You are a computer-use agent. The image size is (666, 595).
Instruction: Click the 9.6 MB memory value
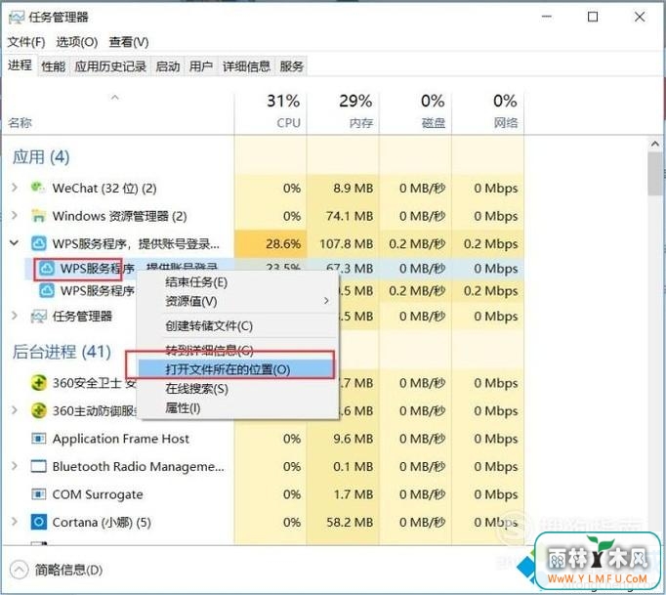pyautogui.click(x=353, y=439)
